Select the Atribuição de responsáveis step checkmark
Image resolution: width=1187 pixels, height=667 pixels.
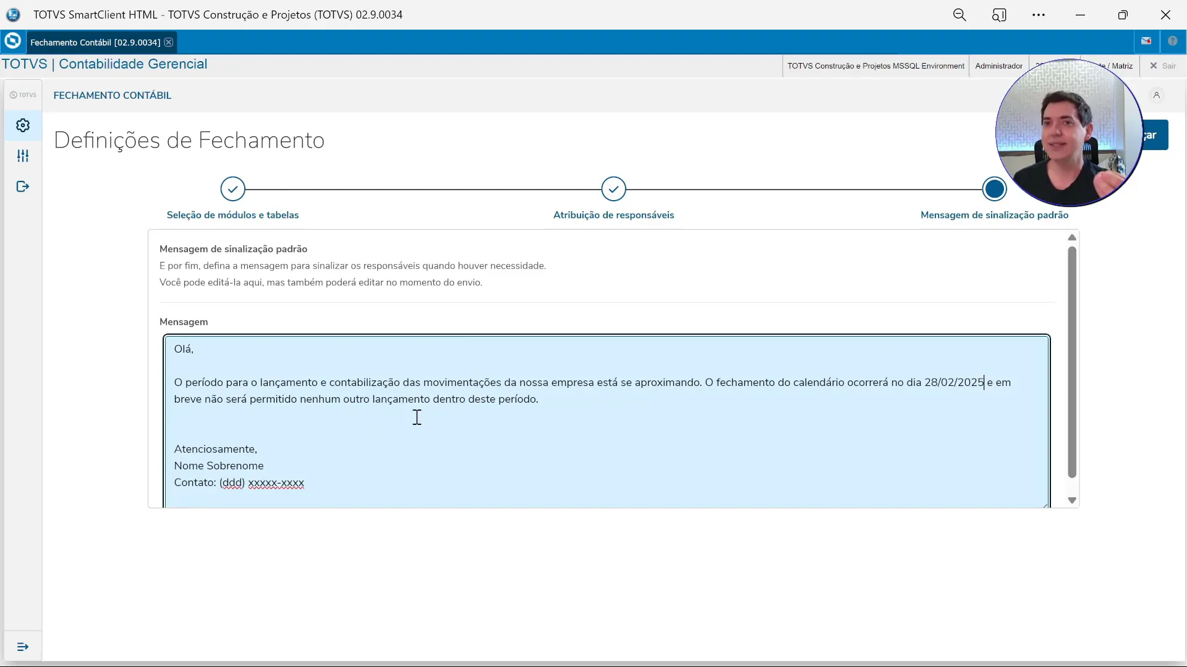click(613, 189)
